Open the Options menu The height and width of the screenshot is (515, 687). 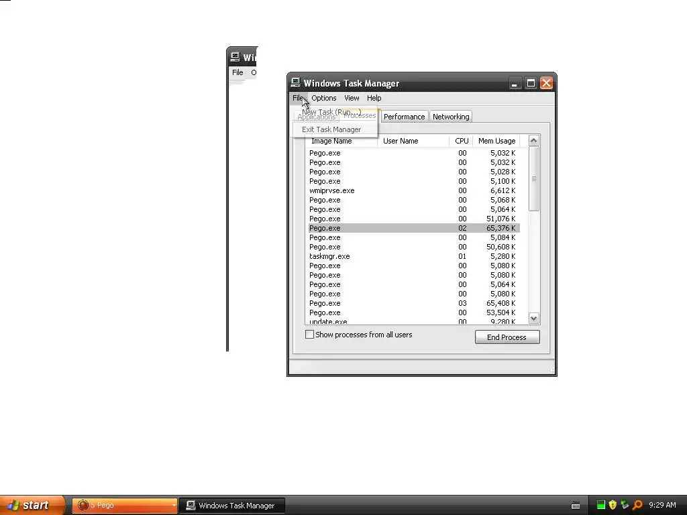324,98
